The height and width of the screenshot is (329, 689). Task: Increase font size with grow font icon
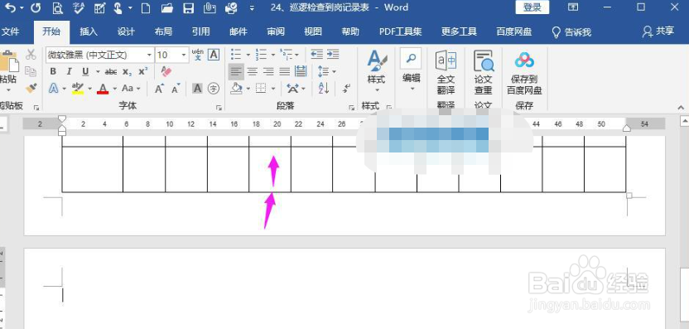[x=160, y=89]
